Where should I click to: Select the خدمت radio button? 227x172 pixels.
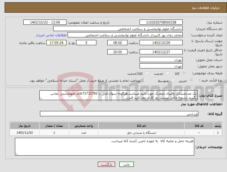pyautogui.click(x=167, y=73)
